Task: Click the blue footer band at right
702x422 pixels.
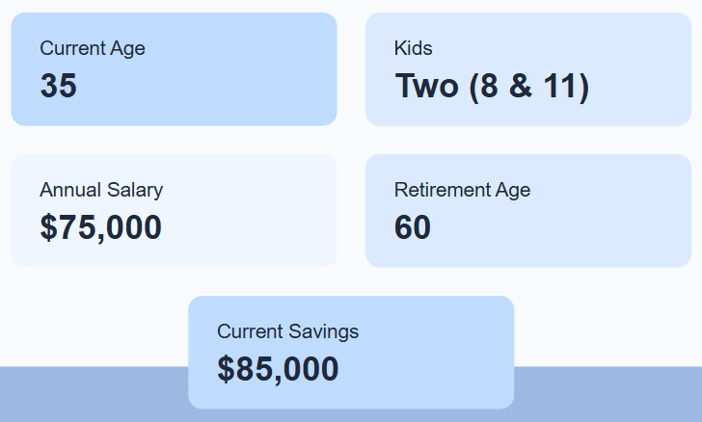Action: (607, 394)
